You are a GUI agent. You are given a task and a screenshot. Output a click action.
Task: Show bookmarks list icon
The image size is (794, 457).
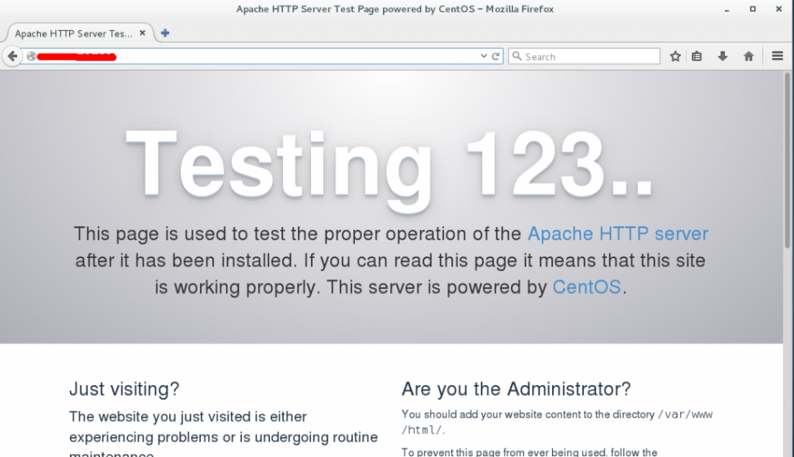tap(697, 57)
